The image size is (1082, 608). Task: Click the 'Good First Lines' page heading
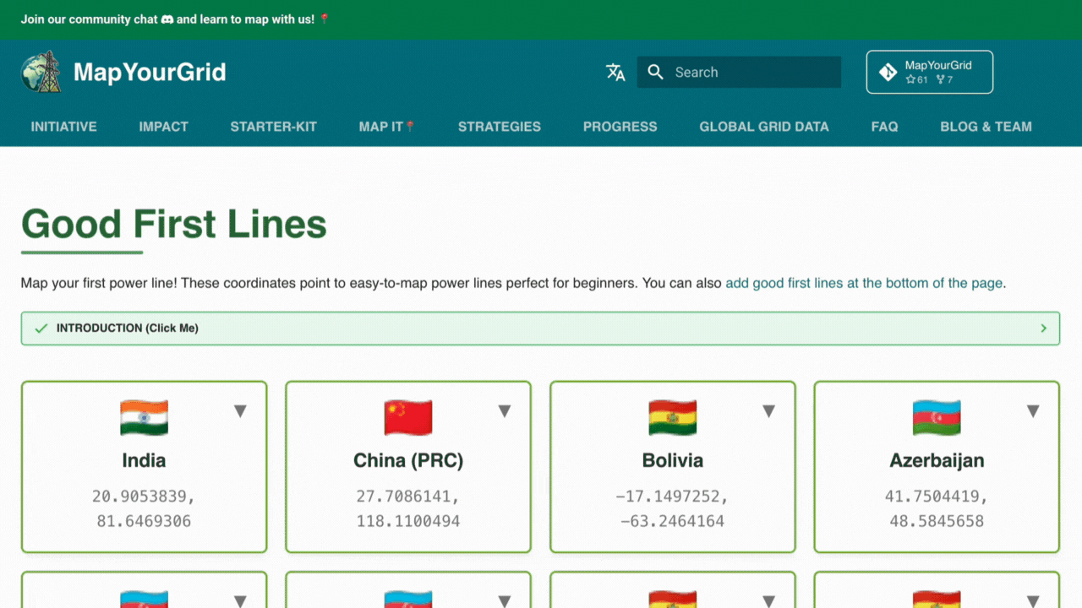[174, 224]
